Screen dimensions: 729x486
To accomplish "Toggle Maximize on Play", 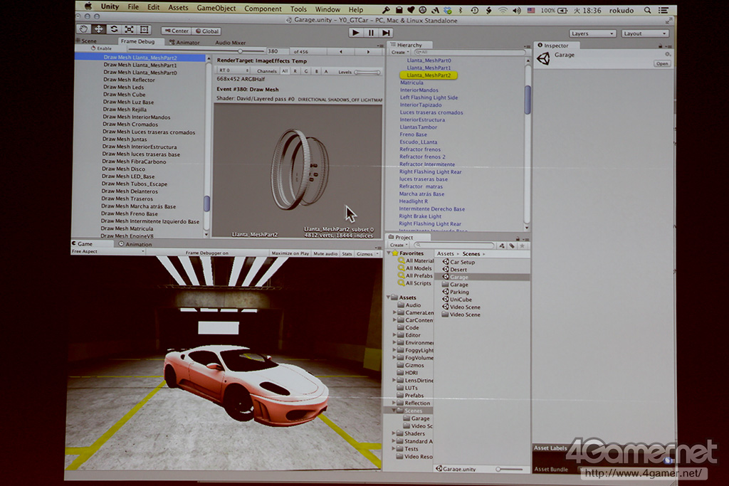I will click(x=290, y=253).
